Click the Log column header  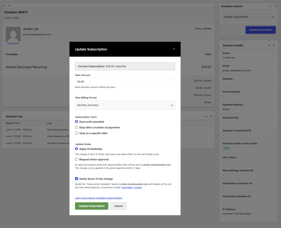(49, 123)
